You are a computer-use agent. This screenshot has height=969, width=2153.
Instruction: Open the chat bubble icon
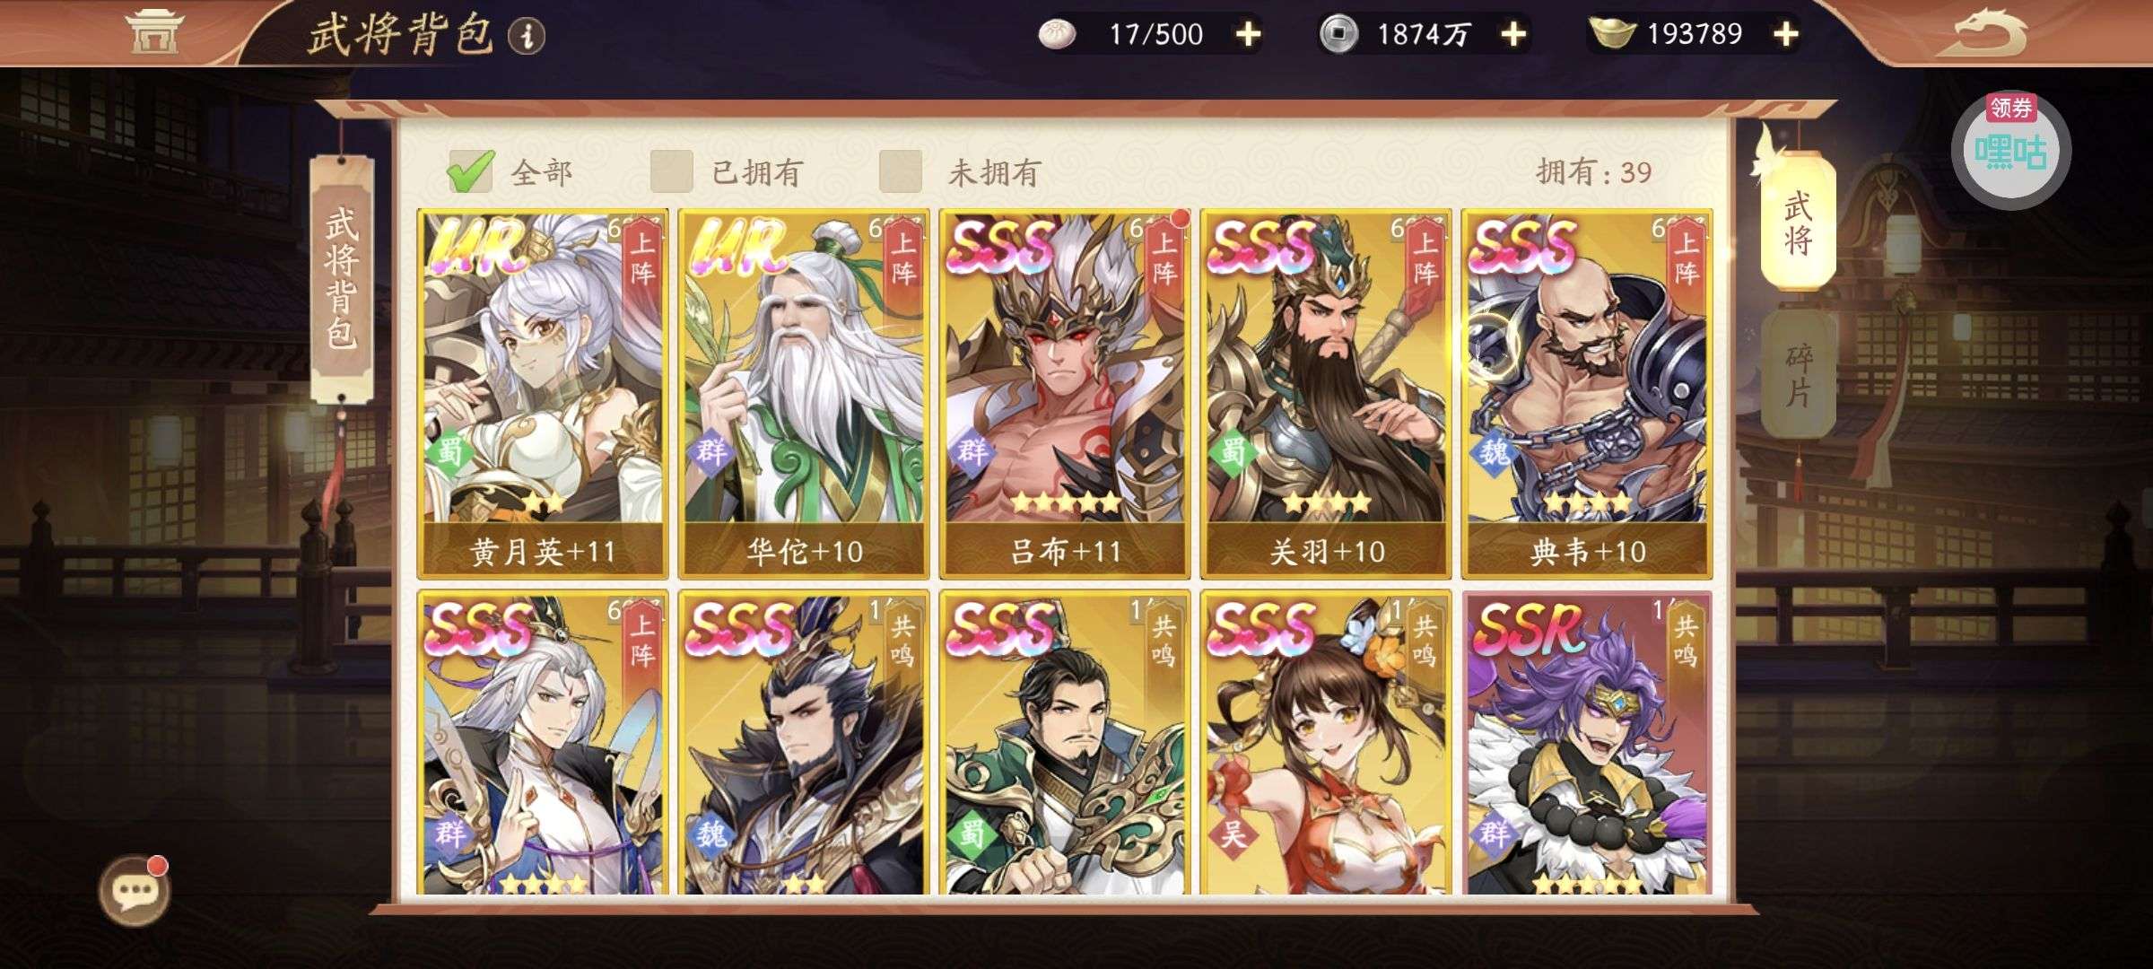[x=135, y=890]
